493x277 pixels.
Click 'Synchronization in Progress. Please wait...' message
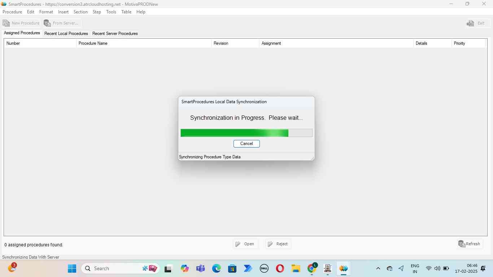[x=247, y=118]
